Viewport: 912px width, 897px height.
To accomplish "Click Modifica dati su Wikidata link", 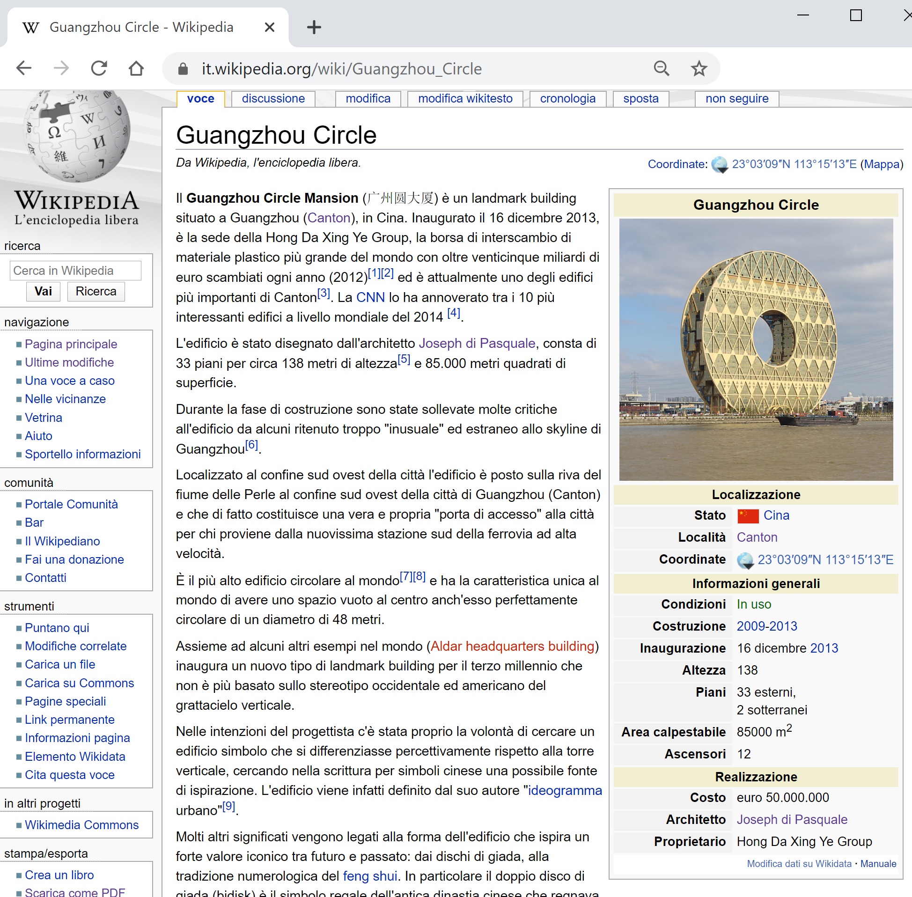I will pos(799,864).
